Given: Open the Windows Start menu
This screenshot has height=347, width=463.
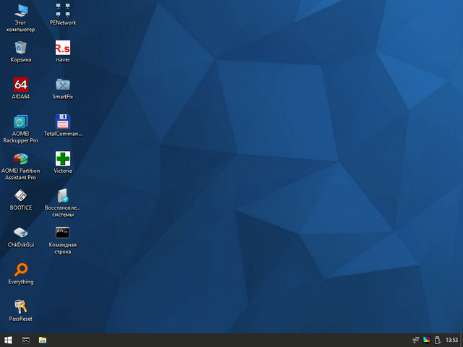Looking at the screenshot, I should click(x=8, y=340).
